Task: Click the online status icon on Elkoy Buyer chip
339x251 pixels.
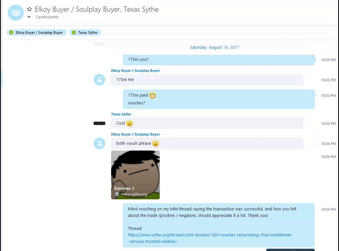Action: pyautogui.click(x=11, y=33)
